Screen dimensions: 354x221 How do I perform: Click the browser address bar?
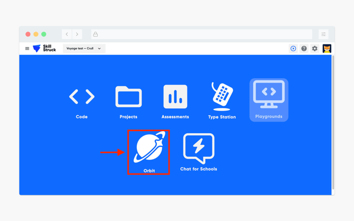[202, 34]
